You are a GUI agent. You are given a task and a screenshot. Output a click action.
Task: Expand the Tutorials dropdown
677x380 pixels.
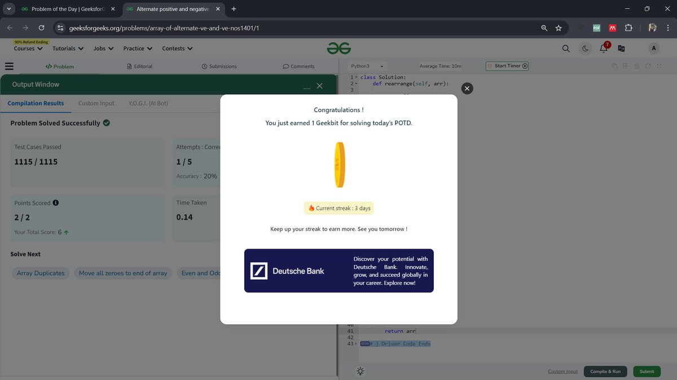68,48
